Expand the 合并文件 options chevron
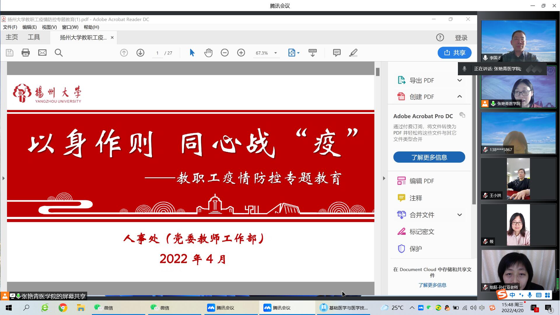Viewport: 560px width, 315px height. pos(459,215)
